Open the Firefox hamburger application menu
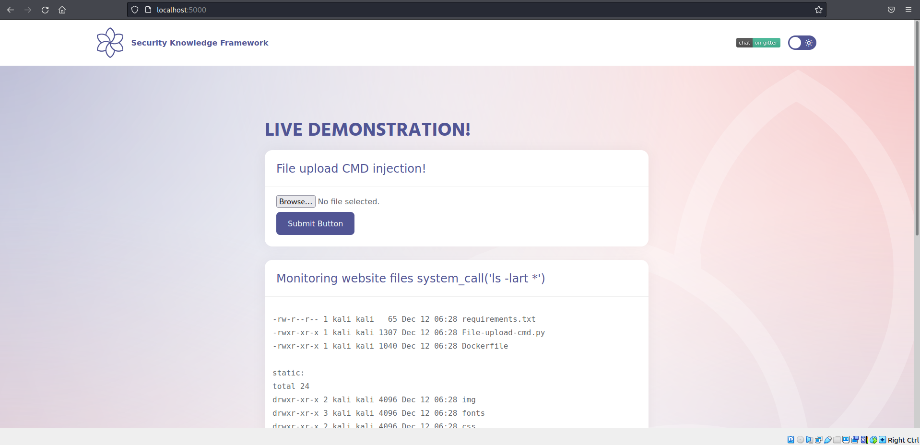Screen dimensions: 920x445 coord(908,10)
